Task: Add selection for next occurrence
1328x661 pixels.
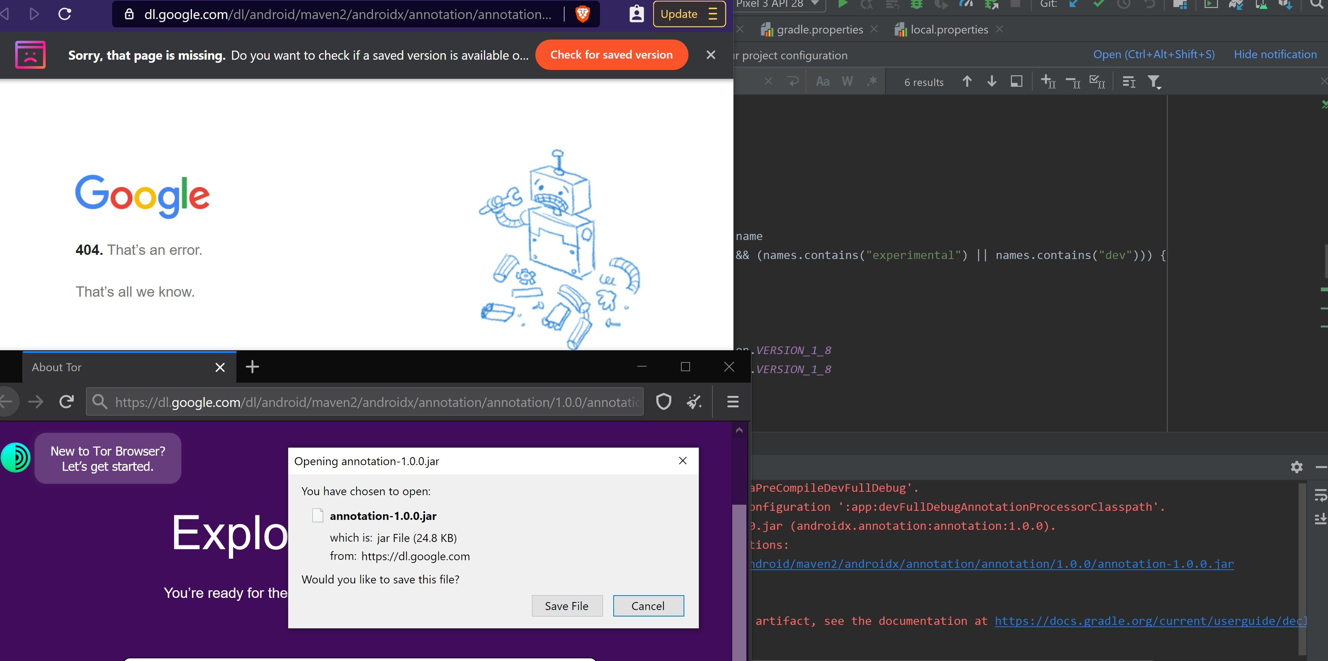Action: (1048, 81)
